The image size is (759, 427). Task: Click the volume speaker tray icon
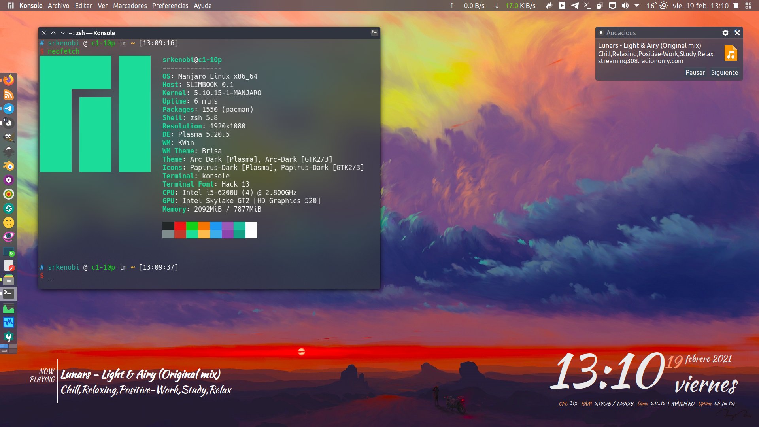[x=625, y=6]
